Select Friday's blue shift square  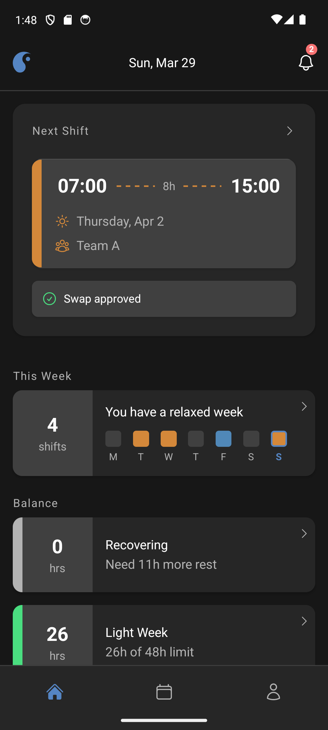click(224, 439)
